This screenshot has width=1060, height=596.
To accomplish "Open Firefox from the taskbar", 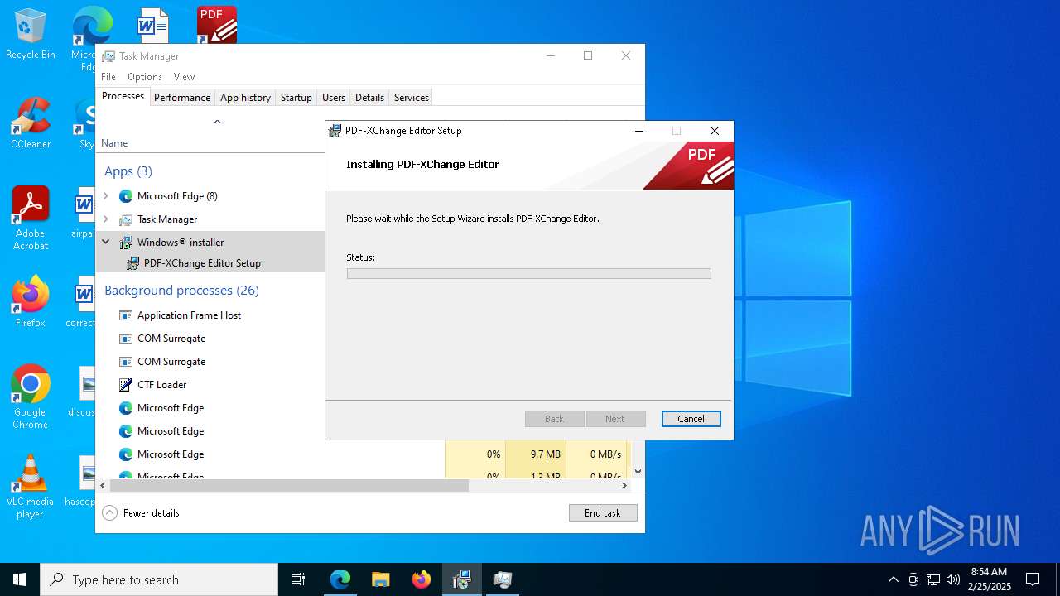I will click(x=421, y=579).
